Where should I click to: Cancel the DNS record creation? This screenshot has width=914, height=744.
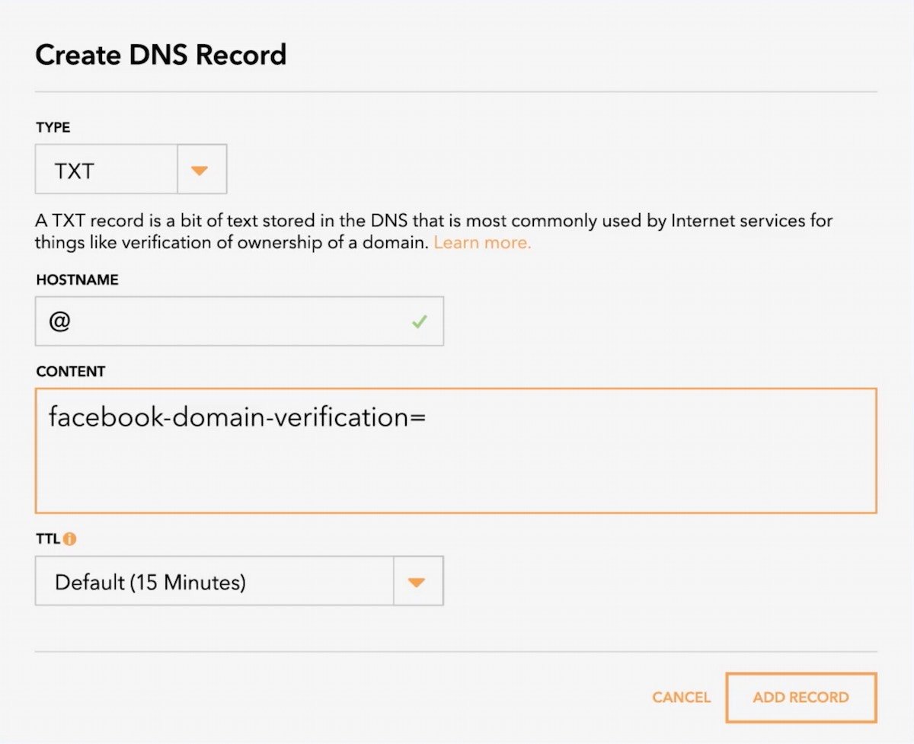pyautogui.click(x=681, y=697)
